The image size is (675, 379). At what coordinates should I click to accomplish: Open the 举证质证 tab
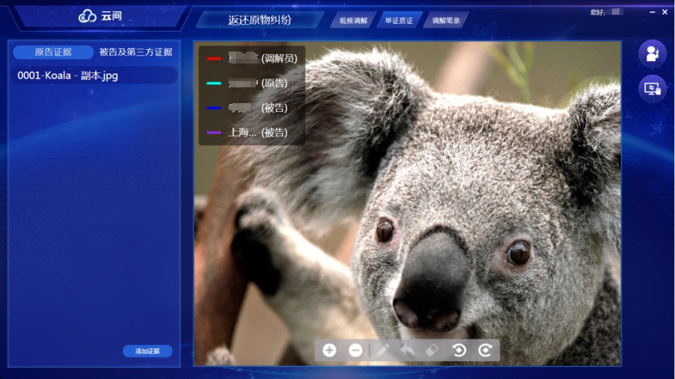[x=399, y=20]
